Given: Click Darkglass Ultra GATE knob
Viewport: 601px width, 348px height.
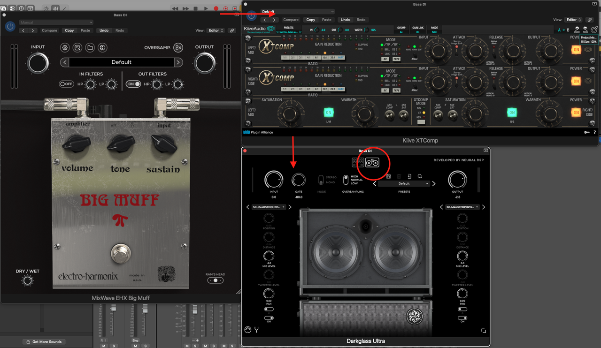Looking at the screenshot, I should (x=298, y=180).
